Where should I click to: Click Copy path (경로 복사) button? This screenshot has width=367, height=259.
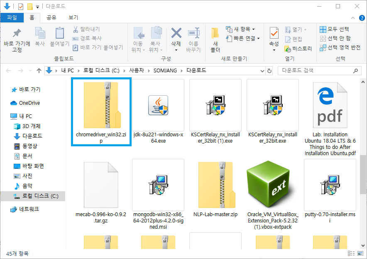[87, 38]
